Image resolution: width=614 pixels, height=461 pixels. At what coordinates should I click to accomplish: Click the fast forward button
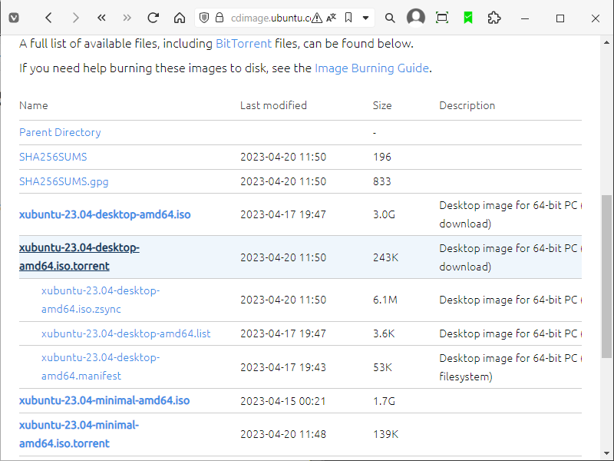(127, 18)
